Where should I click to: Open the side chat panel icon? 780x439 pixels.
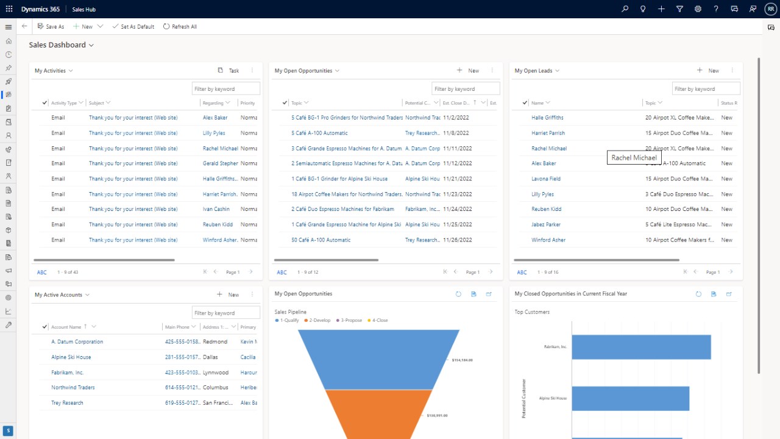point(771,27)
